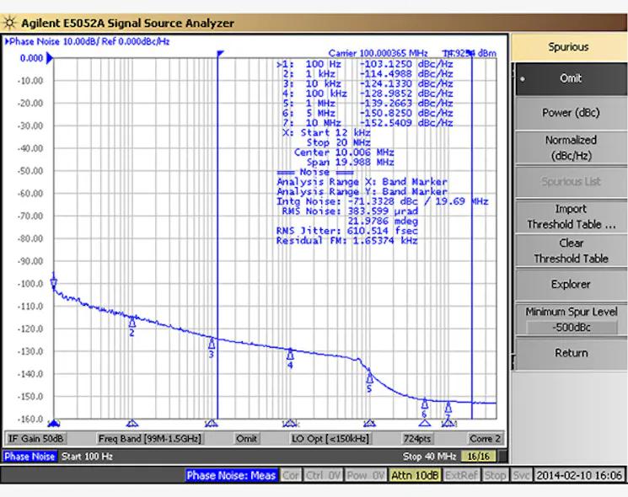The height and width of the screenshot is (497, 628).
Task: Click marker 2 triangle on the trace
Action: tap(132, 322)
